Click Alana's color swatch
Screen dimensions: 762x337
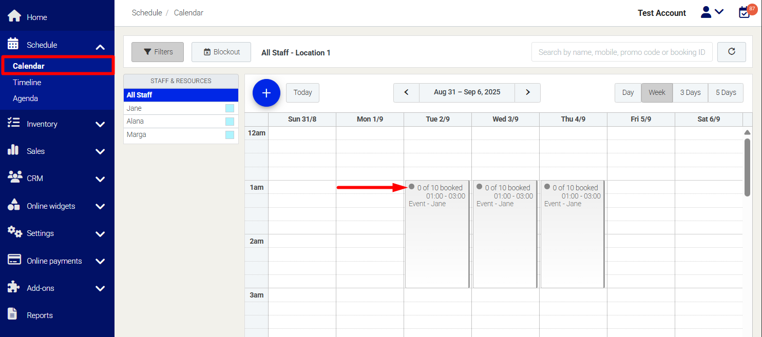pyautogui.click(x=230, y=122)
